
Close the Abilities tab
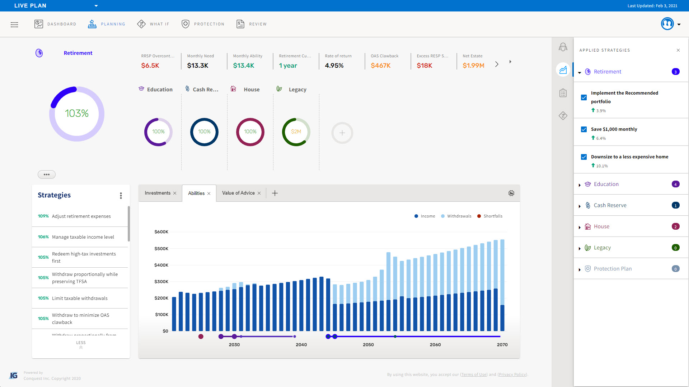209,193
